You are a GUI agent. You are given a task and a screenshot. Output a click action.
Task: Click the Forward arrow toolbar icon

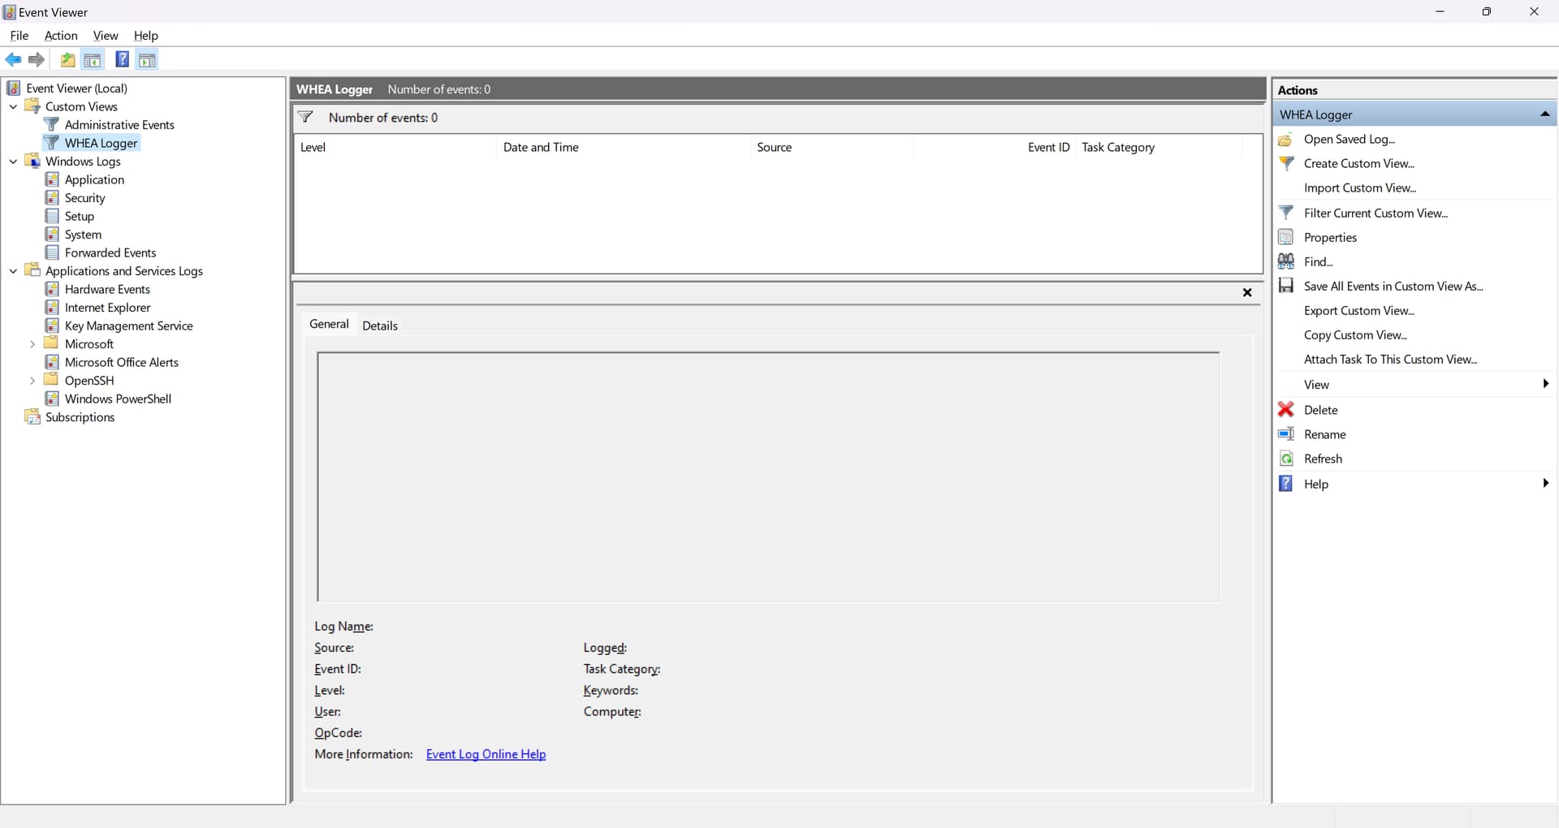click(37, 59)
